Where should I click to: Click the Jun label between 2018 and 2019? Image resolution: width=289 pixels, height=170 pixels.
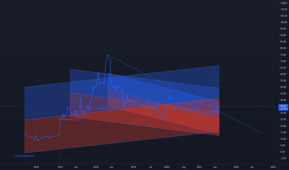tap(111, 167)
